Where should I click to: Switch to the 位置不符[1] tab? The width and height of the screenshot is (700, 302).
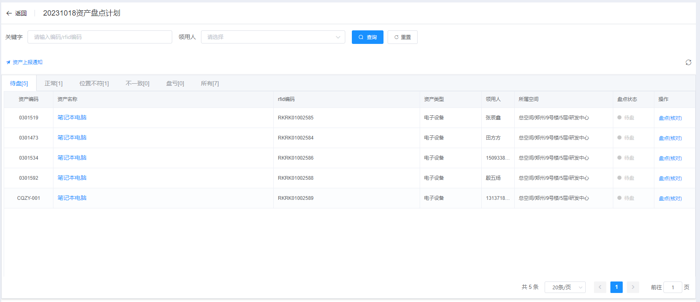[94, 83]
